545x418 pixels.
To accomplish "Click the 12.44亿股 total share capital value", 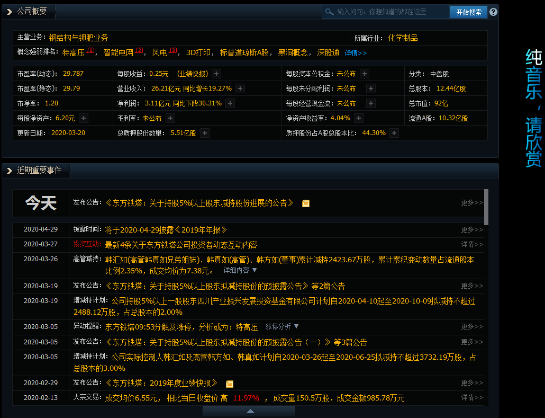I will click(451, 88).
